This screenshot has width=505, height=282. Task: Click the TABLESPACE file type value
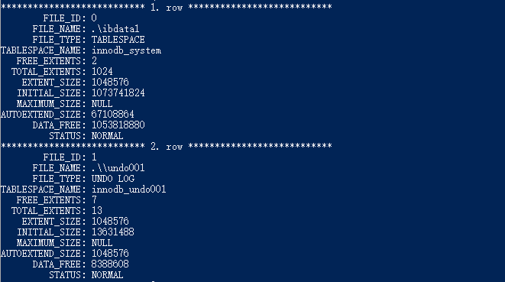coord(118,40)
